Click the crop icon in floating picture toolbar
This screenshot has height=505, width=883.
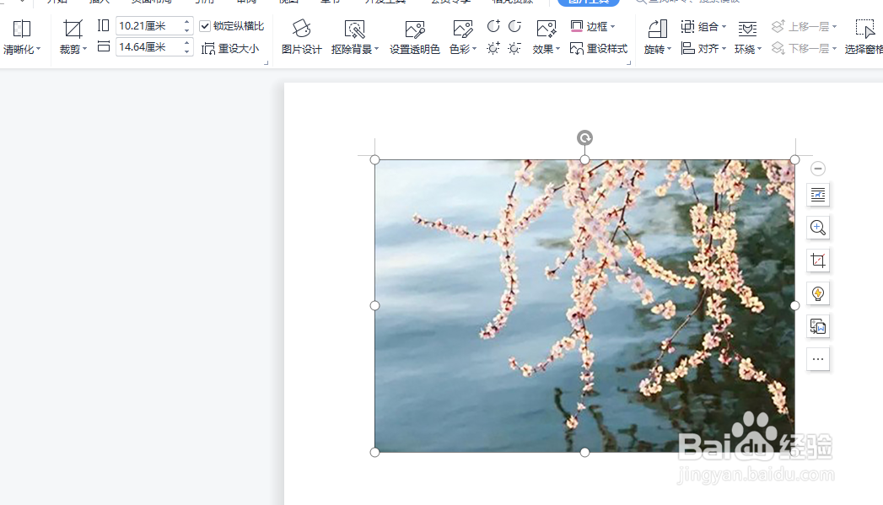818,261
